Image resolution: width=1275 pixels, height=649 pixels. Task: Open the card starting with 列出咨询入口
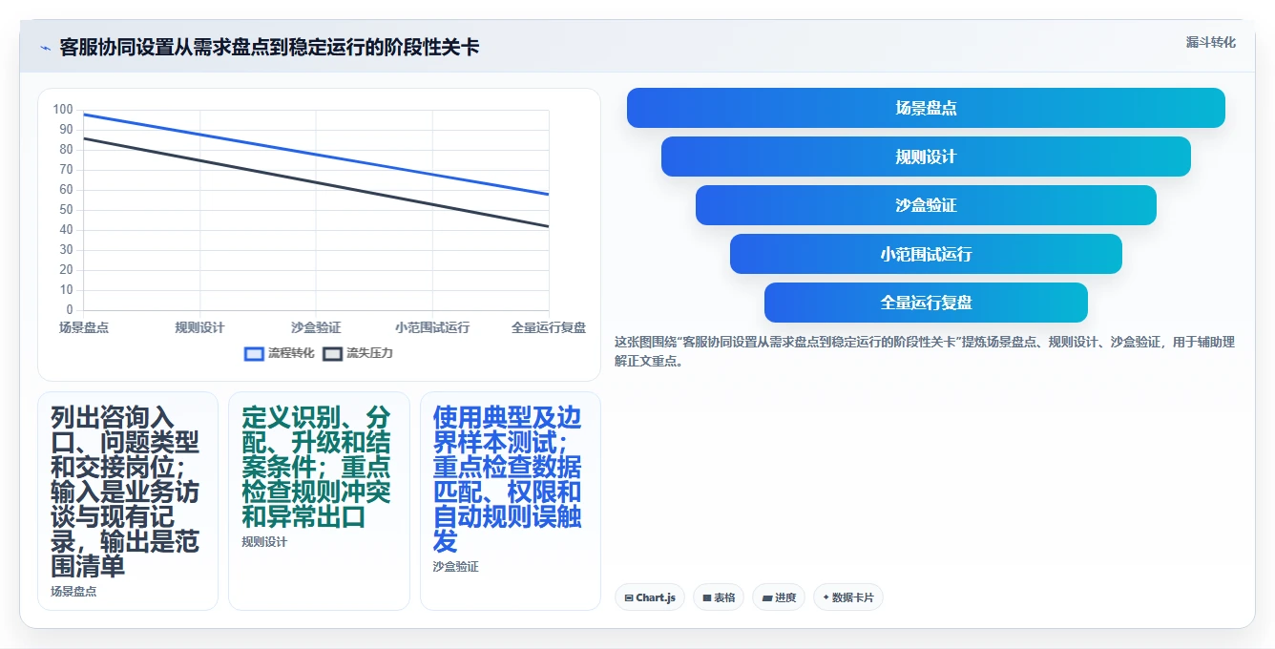coord(128,501)
